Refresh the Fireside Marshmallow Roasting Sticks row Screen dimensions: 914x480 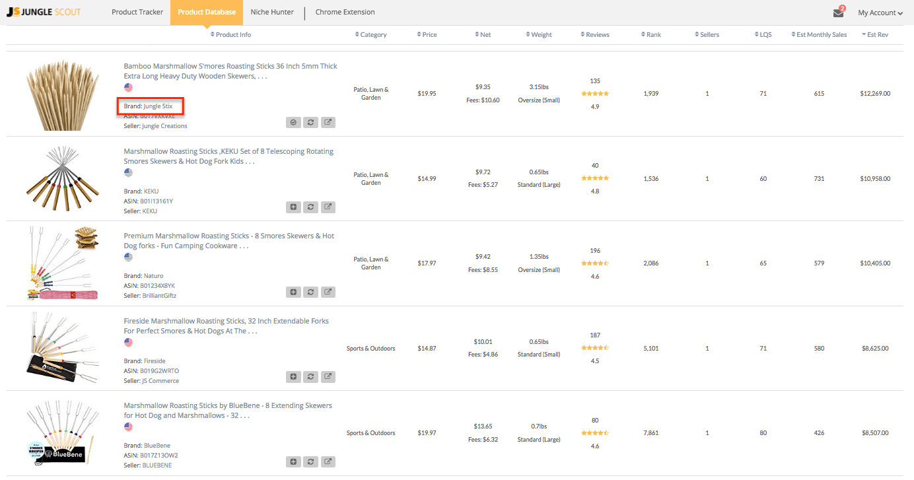(x=311, y=377)
